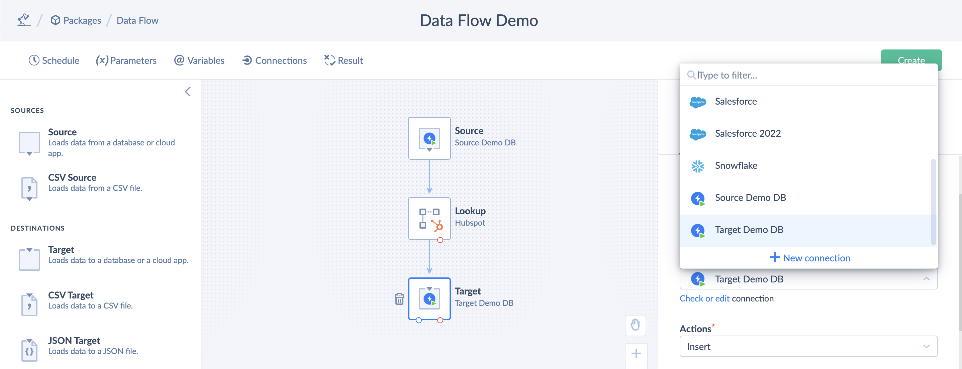Viewport: 962px width, 369px height.
Task: Click the collapse sidebar arrow button
Action: (x=187, y=92)
